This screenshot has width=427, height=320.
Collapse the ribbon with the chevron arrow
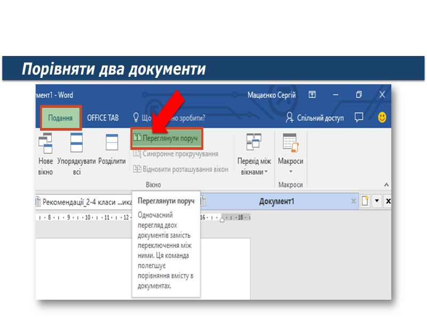(x=386, y=185)
